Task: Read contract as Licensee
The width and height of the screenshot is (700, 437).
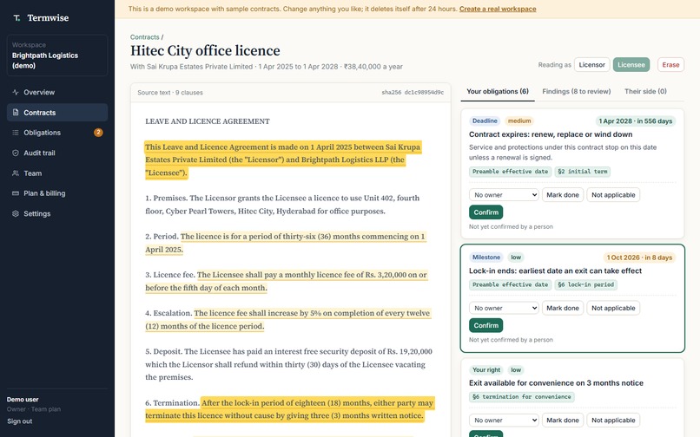Action: (631, 65)
